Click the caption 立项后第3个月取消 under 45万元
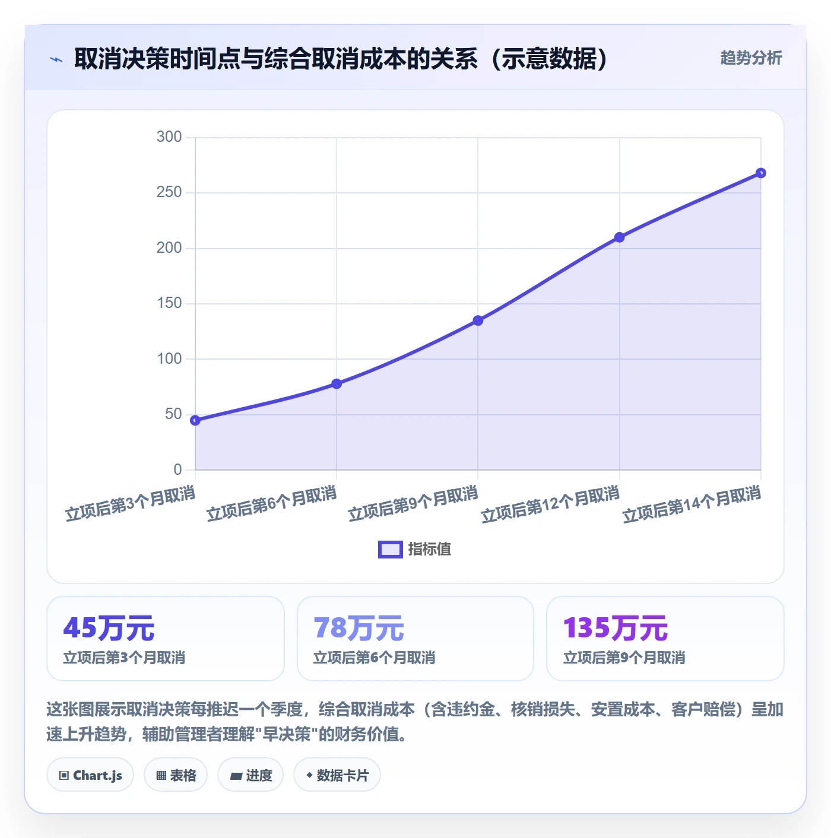The height and width of the screenshot is (838, 831). 124,658
